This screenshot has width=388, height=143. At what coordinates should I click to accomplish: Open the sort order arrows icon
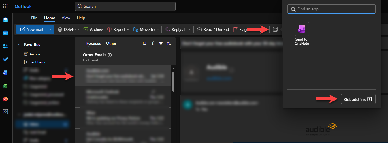169,44
